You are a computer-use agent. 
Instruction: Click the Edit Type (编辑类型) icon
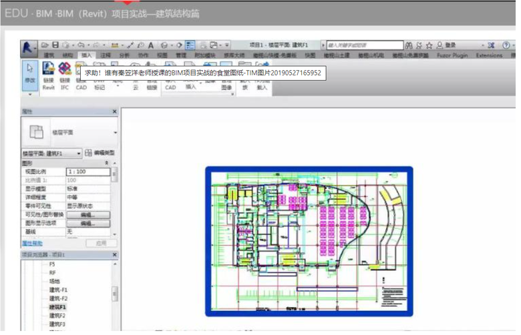90,153
